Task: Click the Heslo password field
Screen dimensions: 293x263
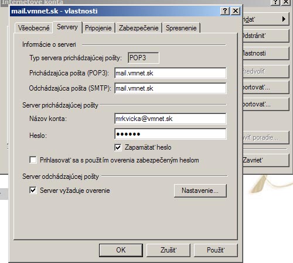Action: tap(171, 134)
